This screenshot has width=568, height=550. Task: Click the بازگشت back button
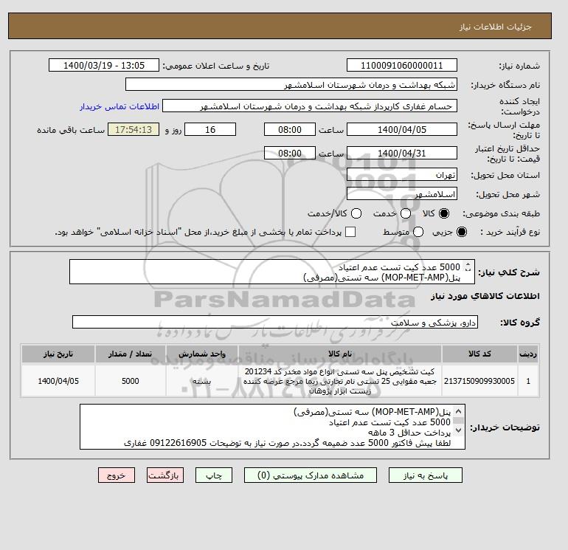coord(165,475)
